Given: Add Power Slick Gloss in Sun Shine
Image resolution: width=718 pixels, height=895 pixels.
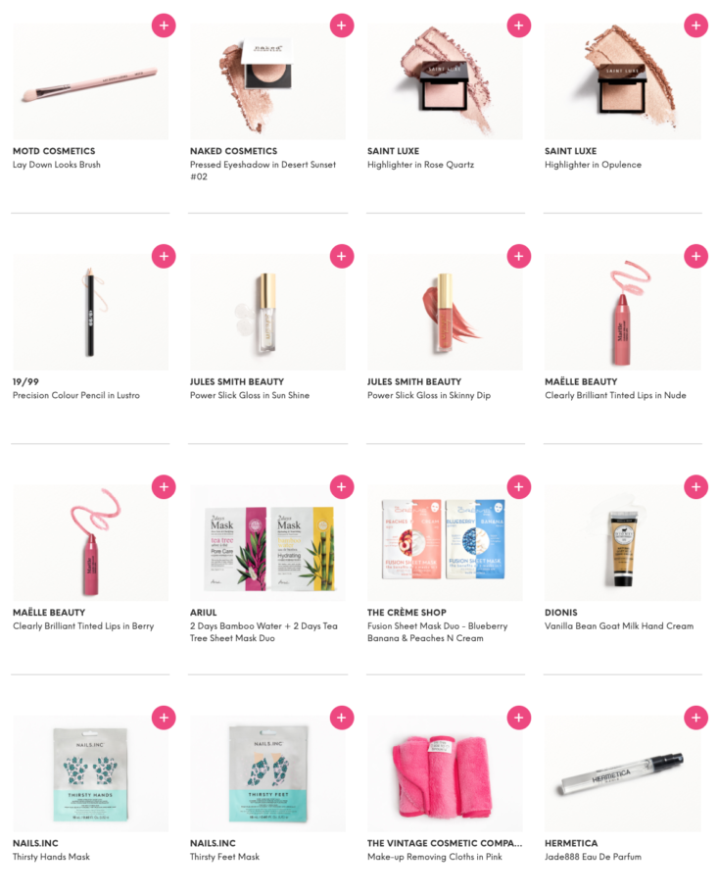Looking at the screenshot, I should coord(342,256).
